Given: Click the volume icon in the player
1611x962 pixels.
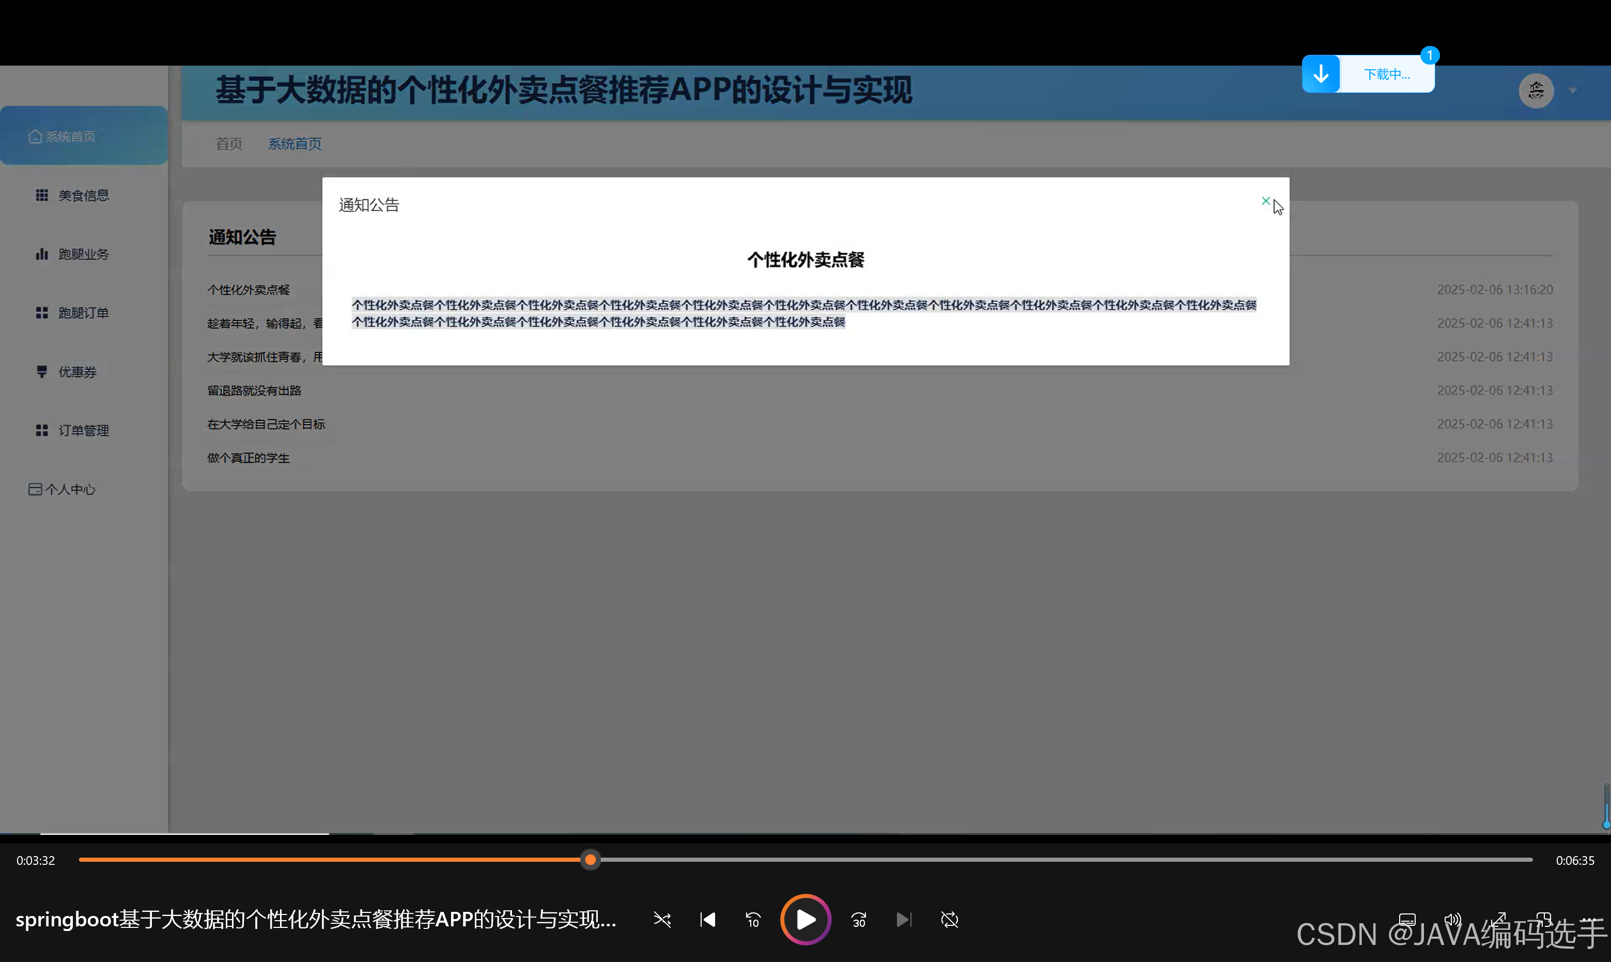Looking at the screenshot, I should (1452, 919).
